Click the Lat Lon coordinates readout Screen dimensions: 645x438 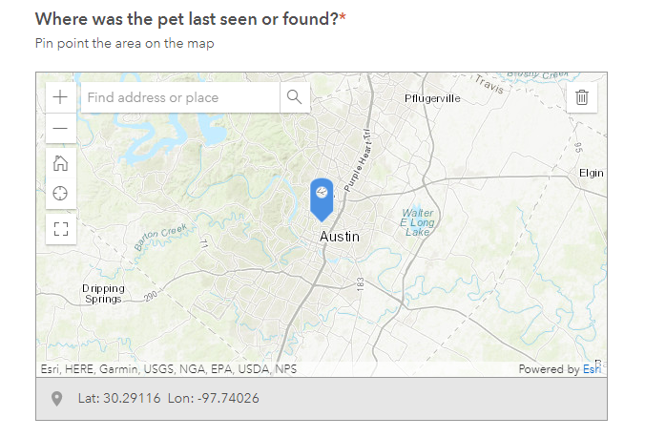(169, 398)
